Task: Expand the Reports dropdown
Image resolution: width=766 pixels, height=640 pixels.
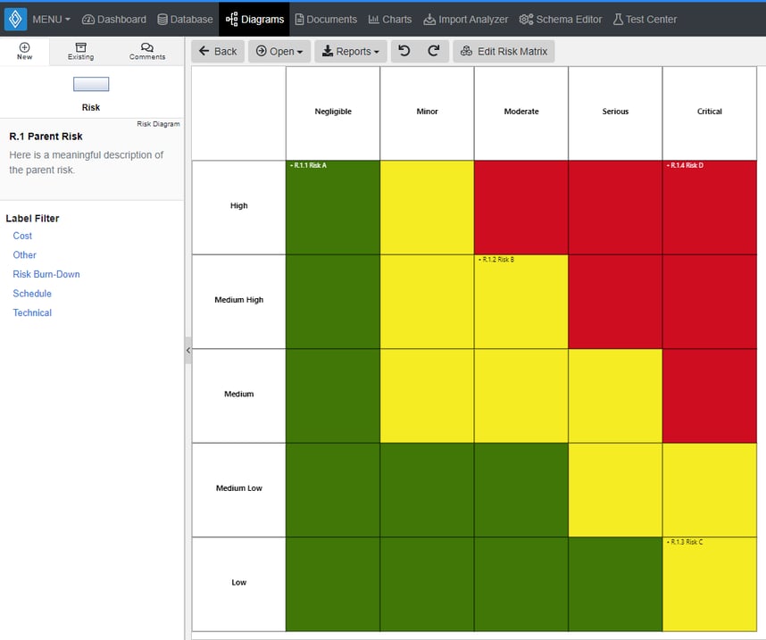Action: [350, 51]
